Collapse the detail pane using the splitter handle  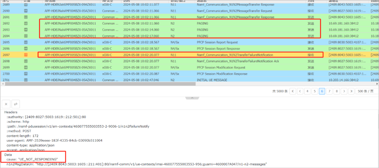coord(189,98)
